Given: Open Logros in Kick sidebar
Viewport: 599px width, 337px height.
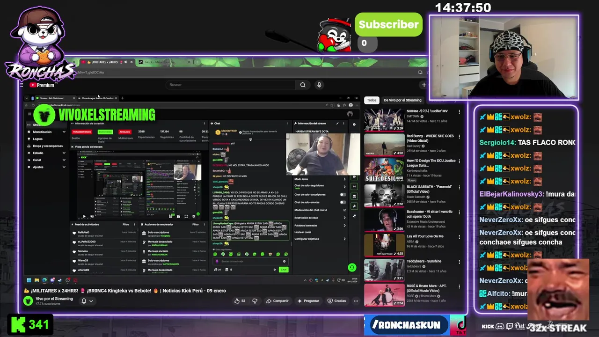Looking at the screenshot, I should pyautogui.click(x=38, y=139).
